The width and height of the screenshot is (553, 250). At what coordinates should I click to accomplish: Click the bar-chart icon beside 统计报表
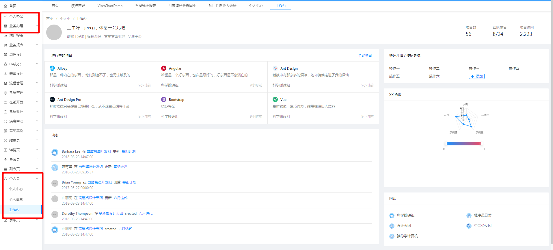tap(5, 36)
